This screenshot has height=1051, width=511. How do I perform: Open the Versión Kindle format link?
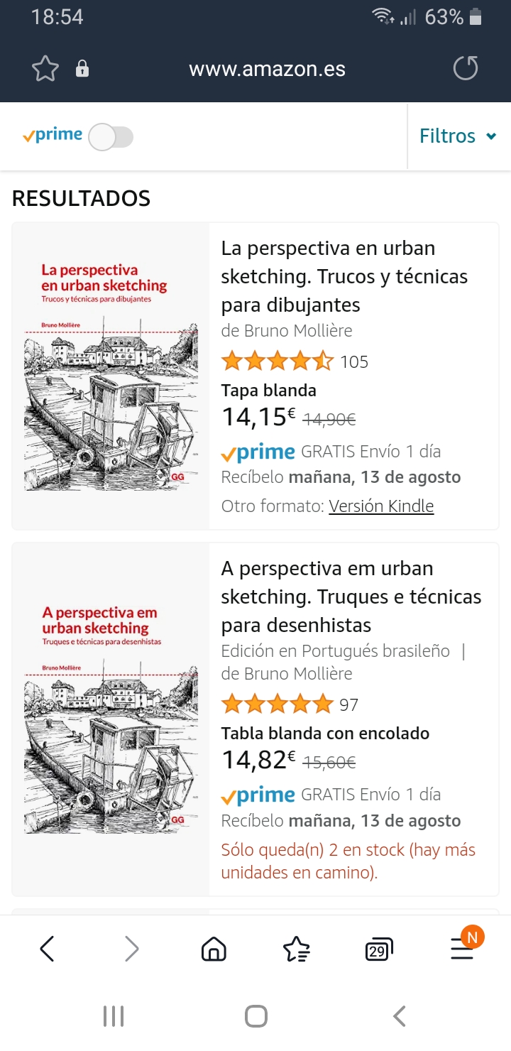pyautogui.click(x=381, y=506)
